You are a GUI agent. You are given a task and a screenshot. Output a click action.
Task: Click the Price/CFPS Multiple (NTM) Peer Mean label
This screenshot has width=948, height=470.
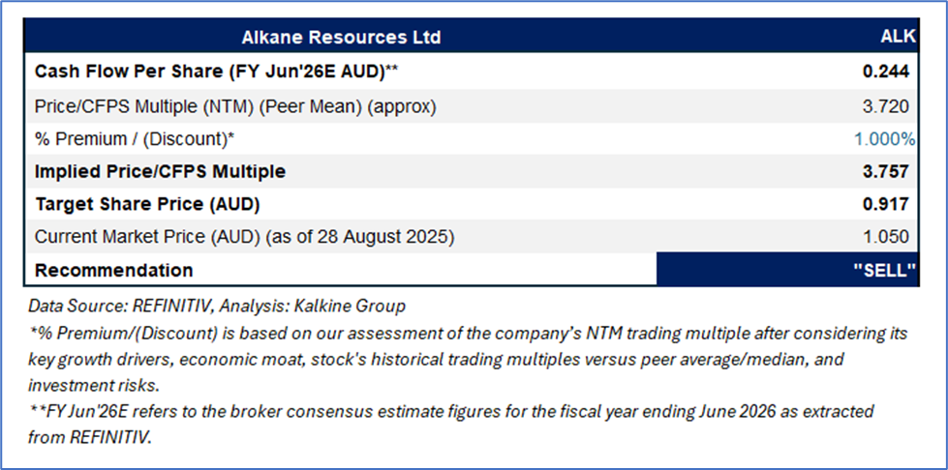point(235,106)
